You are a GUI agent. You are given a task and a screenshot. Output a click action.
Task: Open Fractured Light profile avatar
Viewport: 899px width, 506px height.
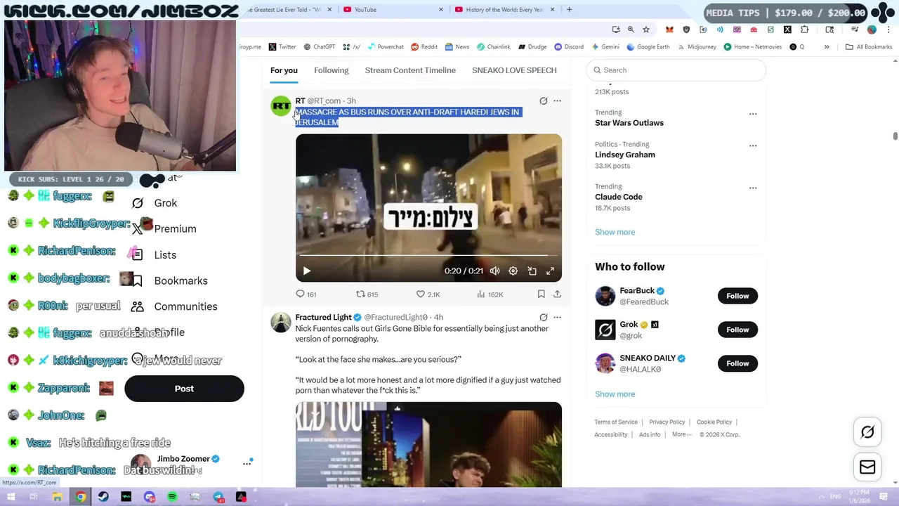[281, 323]
